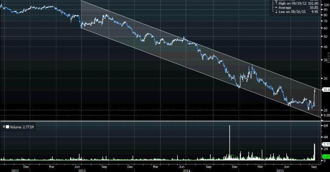Collapse the Volume legend expander box
Image resolution: width=330 pixels, height=172 pixels.
[4, 127]
